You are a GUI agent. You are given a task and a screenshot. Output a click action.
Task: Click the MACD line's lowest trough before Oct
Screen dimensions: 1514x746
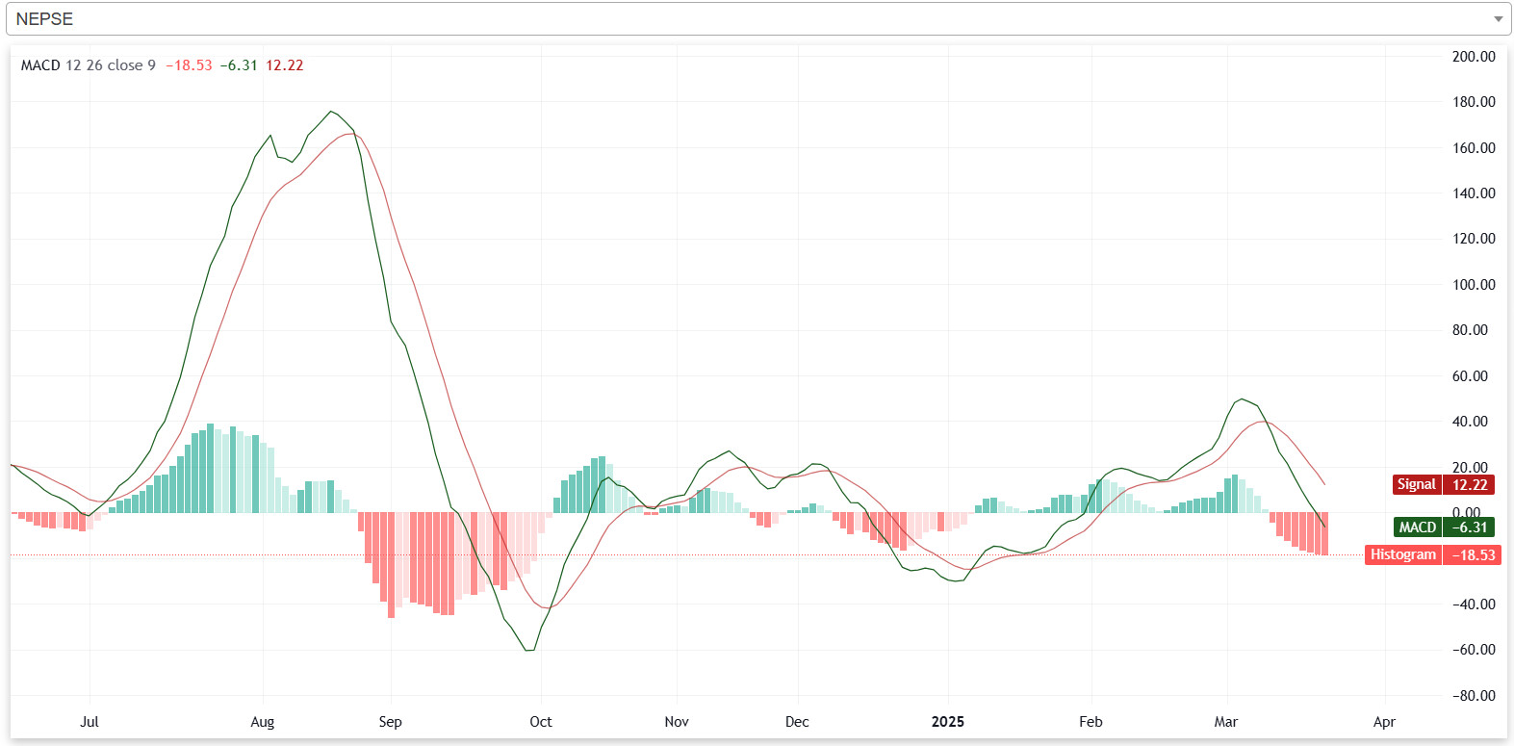click(x=529, y=651)
